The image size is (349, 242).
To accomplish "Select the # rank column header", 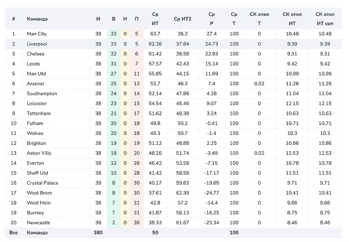I will (14, 19).
